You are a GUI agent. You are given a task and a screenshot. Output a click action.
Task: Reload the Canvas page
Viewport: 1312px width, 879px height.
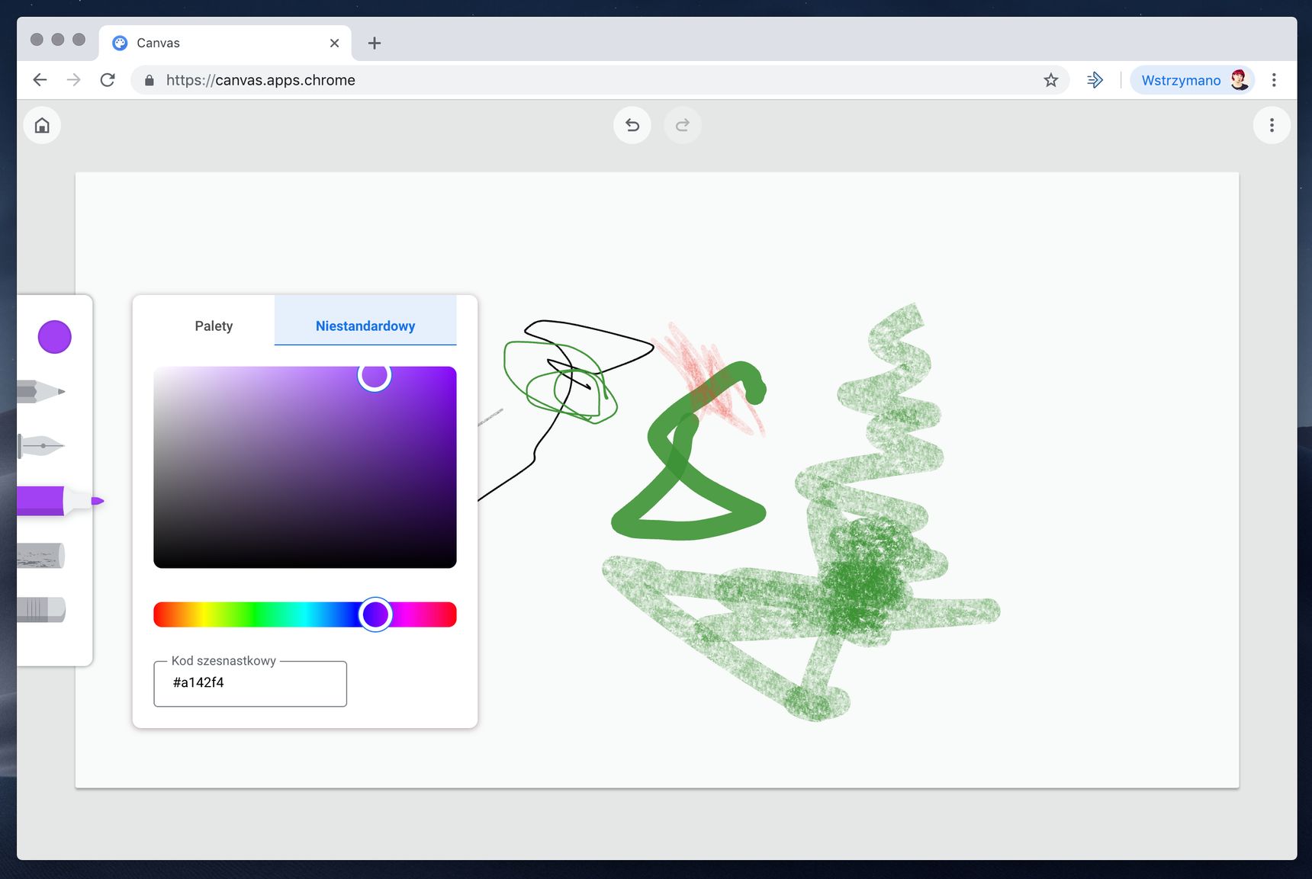click(108, 80)
